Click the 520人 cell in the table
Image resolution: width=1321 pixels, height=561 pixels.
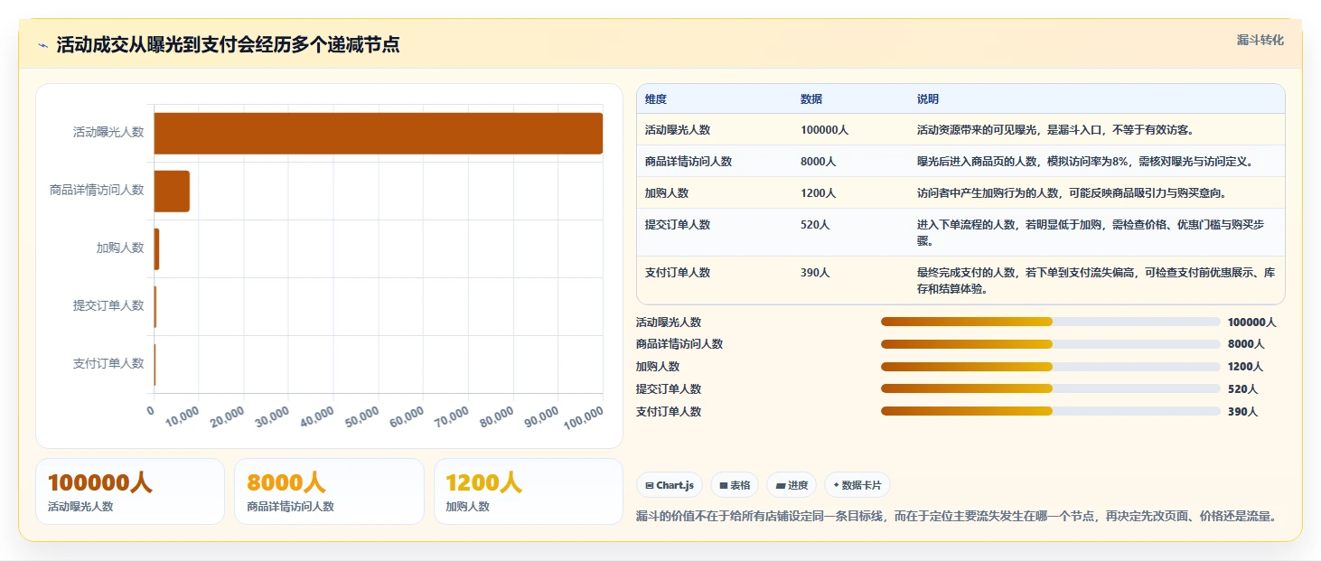pos(815,225)
